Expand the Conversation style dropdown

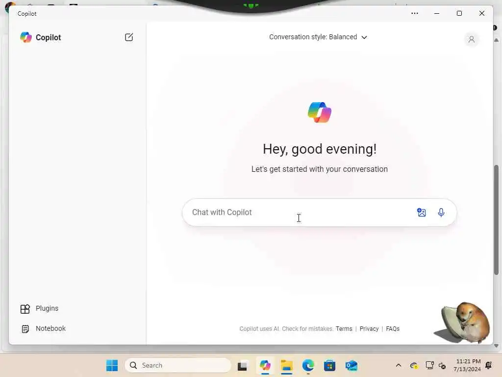(318, 37)
